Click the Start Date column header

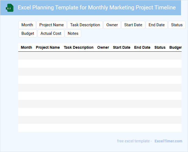(x=122, y=47)
